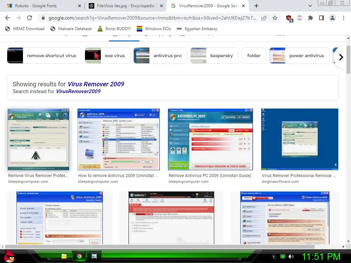Filter by power antivirus chip
The height and width of the screenshot is (263, 351).
[299, 55]
